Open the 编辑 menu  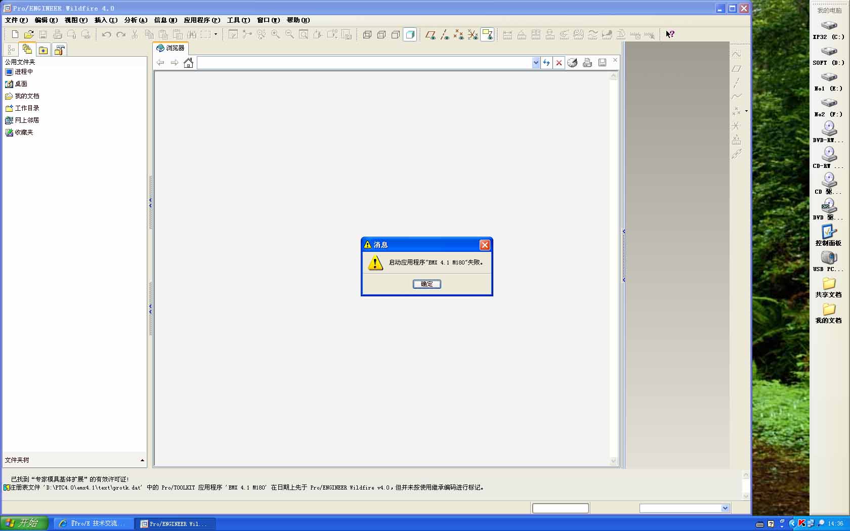(x=46, y=20)
